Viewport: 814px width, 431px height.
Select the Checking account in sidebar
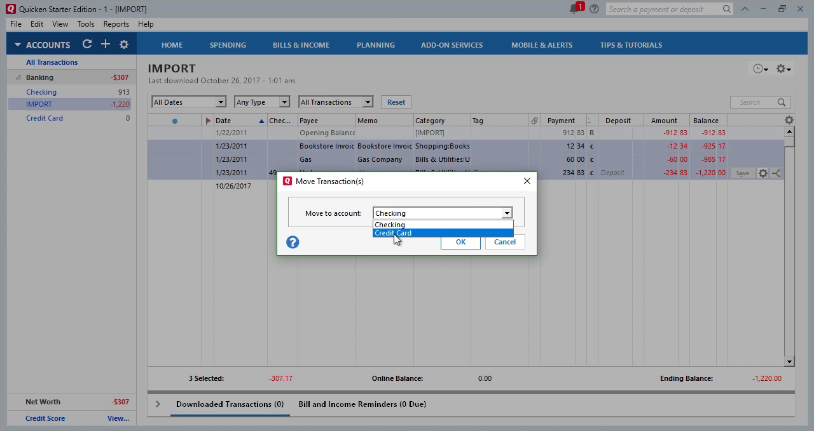41,92
